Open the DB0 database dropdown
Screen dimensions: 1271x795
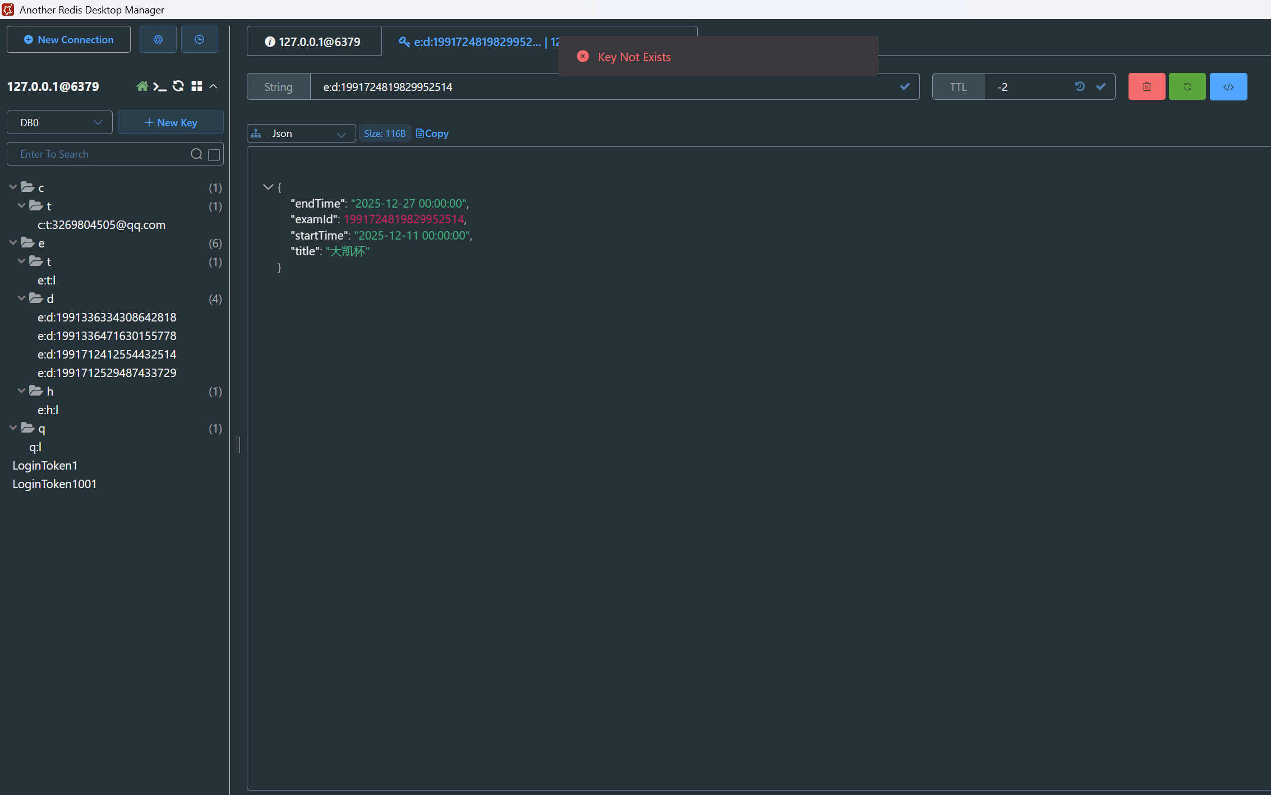(x=59, y=122)
